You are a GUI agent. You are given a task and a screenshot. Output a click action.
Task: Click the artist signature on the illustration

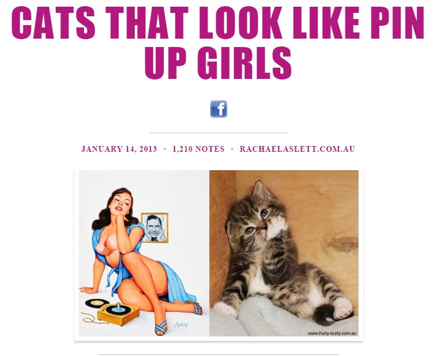(181, 325)
